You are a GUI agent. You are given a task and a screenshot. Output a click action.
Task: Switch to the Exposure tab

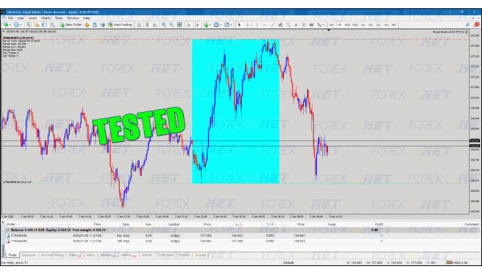[x=29, y=255]
